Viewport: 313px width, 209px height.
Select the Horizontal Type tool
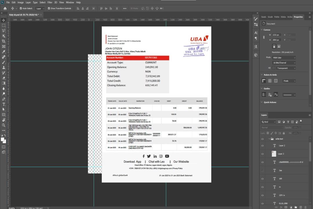click(3, 104)
